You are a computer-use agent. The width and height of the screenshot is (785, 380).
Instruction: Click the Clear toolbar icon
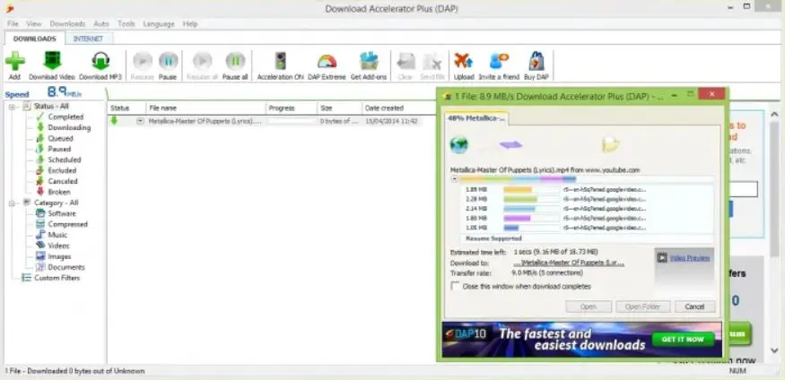pyautogui.click(x=406, y=62)
